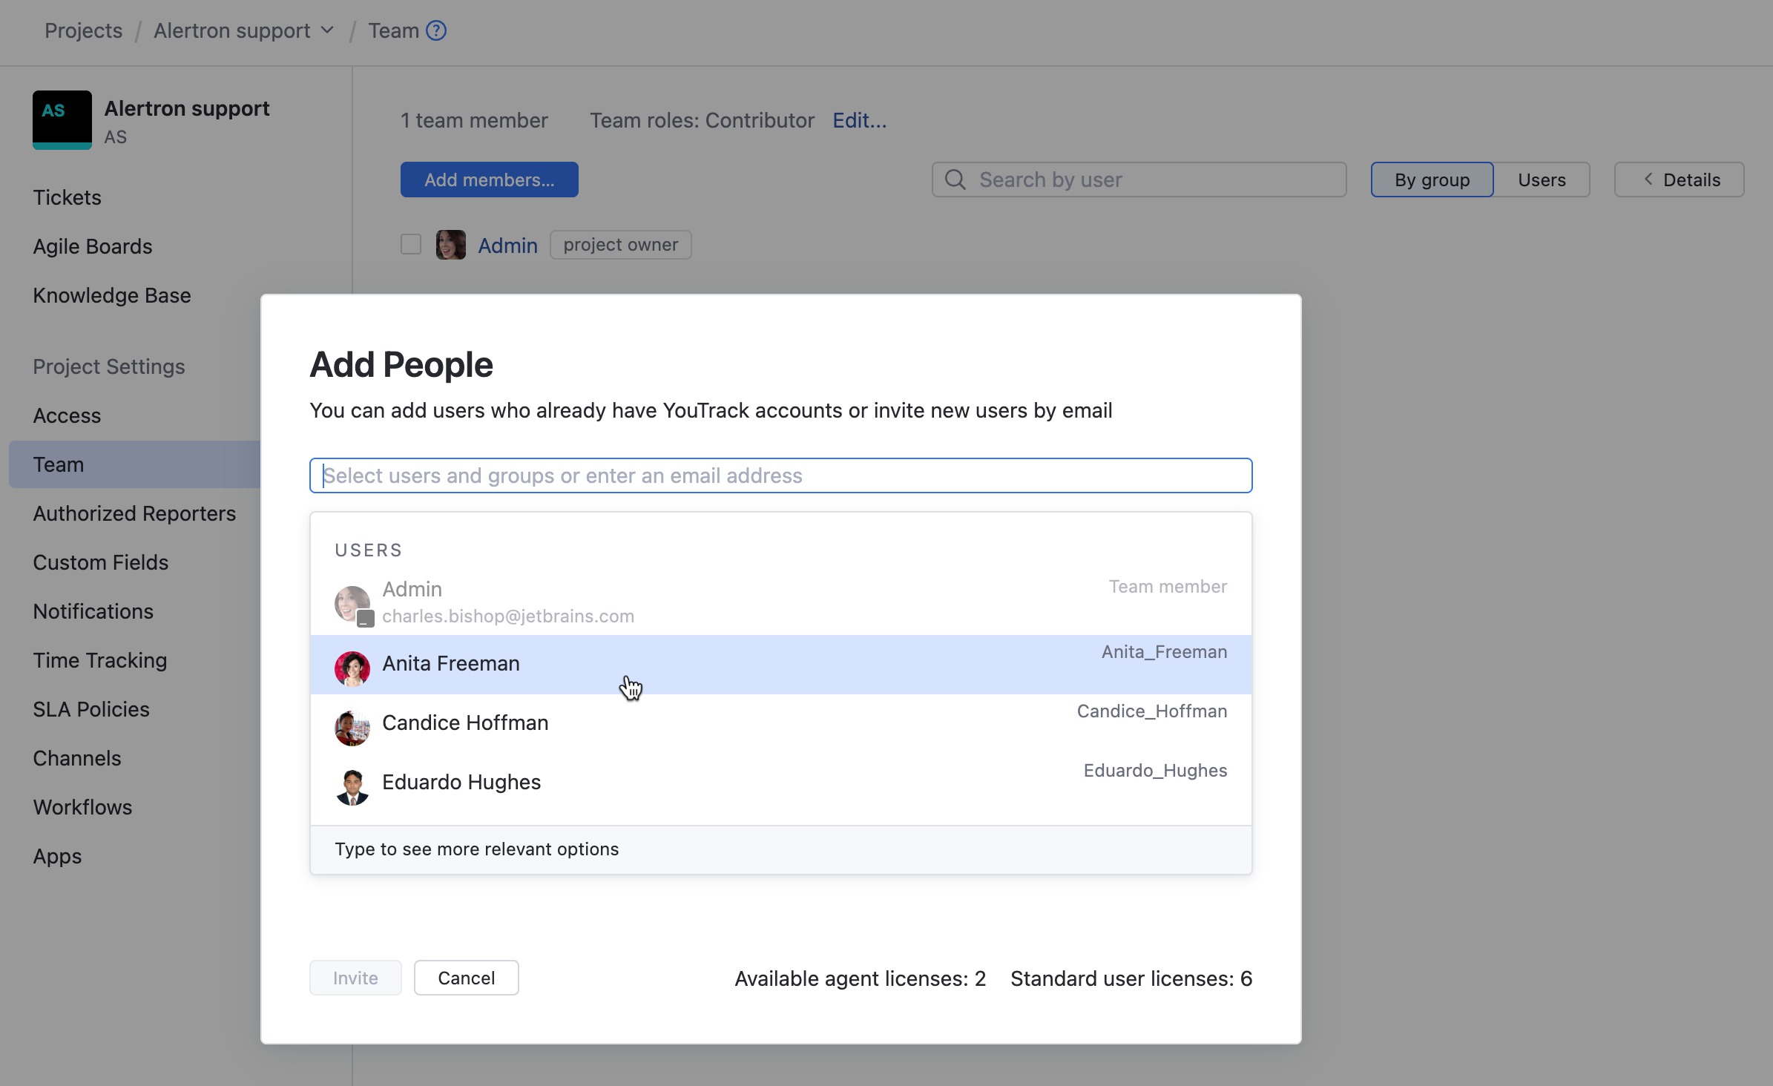Viewport: 1773px width, 1086px height.
Task: Click Anita Freeman's avatar
Action: 352,668
